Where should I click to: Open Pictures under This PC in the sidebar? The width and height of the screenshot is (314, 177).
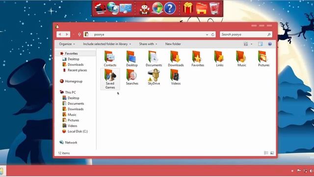71,120
